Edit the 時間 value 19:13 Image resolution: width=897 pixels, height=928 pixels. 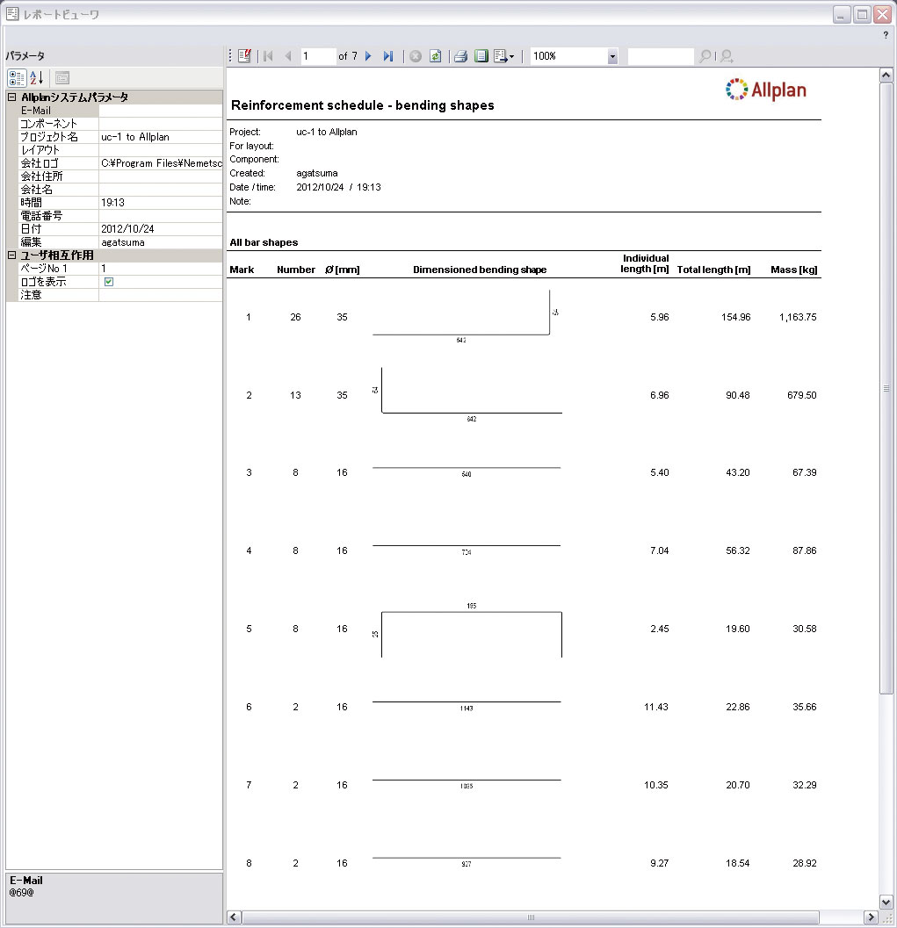(x=161, y=203)
